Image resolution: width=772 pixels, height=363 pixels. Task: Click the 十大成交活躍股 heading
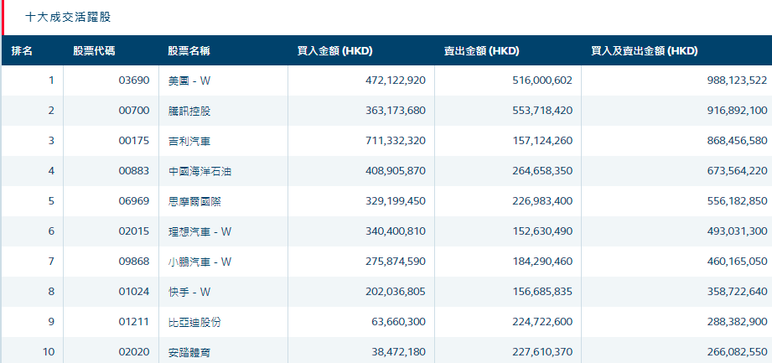[68, 18]
